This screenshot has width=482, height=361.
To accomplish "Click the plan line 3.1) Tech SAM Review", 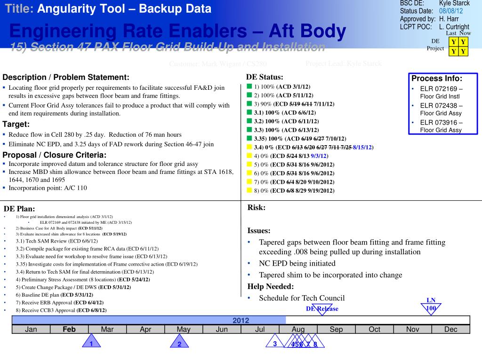I will tap(56, 241).
